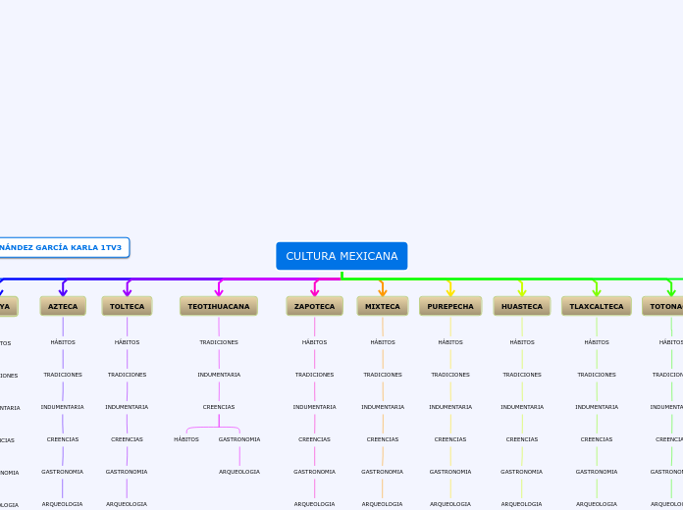Image resolution: width=683 pixels, height=510 pixels.
Task: Click TRADICIONES under AZTECA
Action: (63, 375)
